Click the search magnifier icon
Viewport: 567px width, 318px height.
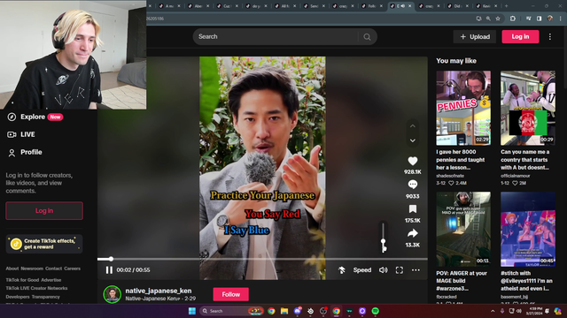point(367,37)
